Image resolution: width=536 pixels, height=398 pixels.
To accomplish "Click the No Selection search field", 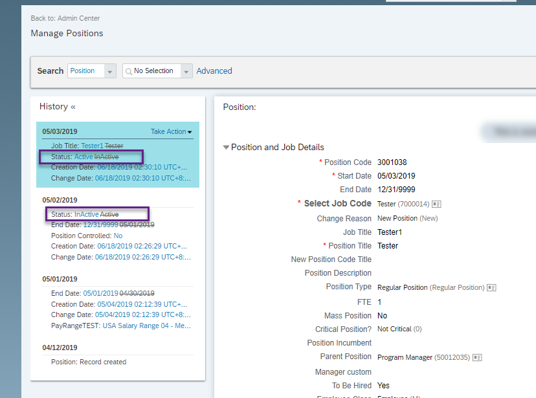I will [x=151, y=71].
